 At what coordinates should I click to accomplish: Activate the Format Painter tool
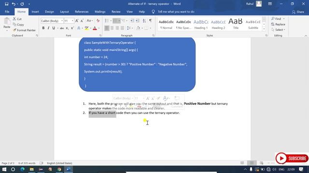[x=24, y=30]
